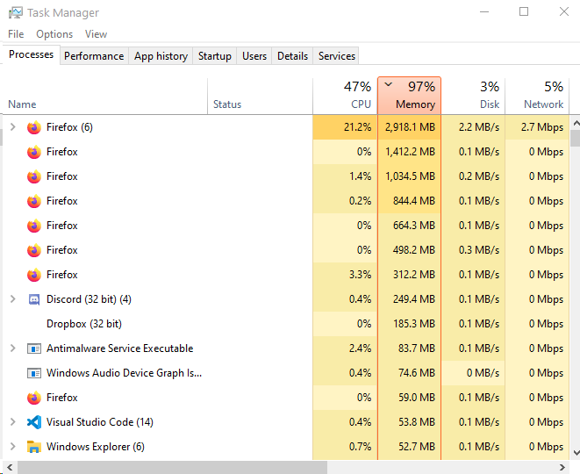
Task: Click the 2.2 MB/s disk cell
Action: click(473, 127)
